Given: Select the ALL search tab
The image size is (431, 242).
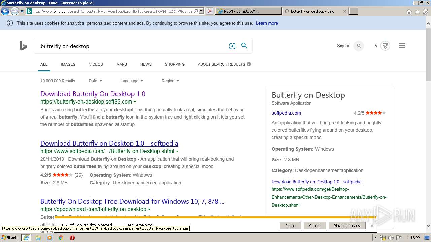Looking at the screenshot, I should point(44,64).
